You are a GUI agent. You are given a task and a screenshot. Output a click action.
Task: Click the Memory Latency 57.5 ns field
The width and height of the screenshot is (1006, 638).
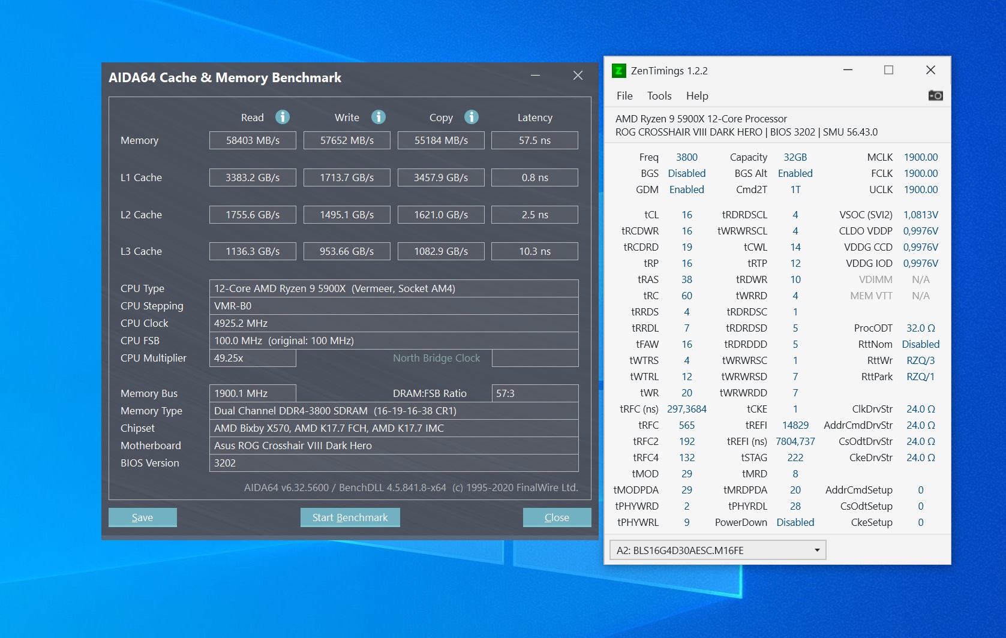tap(534, 140)
